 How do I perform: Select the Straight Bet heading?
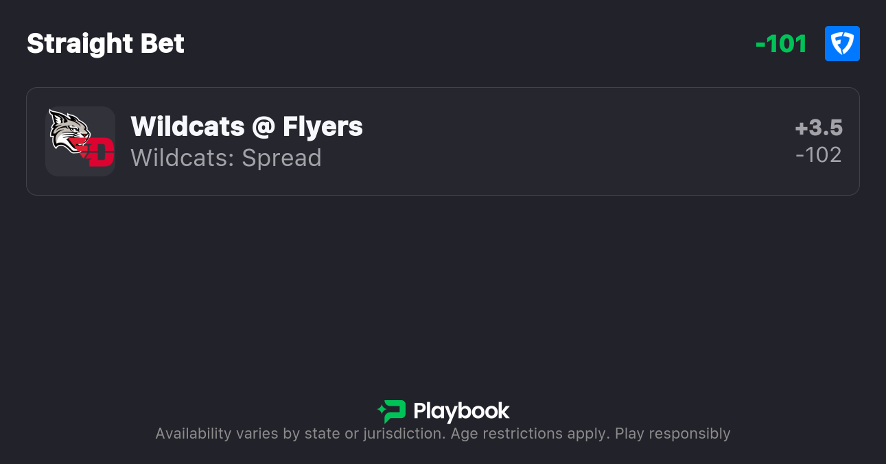tap(106, 44)
